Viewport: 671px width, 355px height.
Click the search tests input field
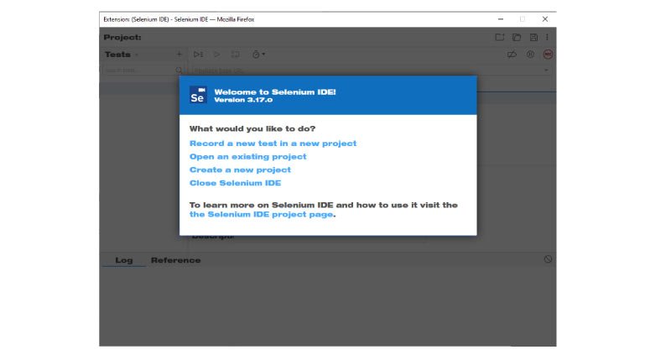(138, 70)
